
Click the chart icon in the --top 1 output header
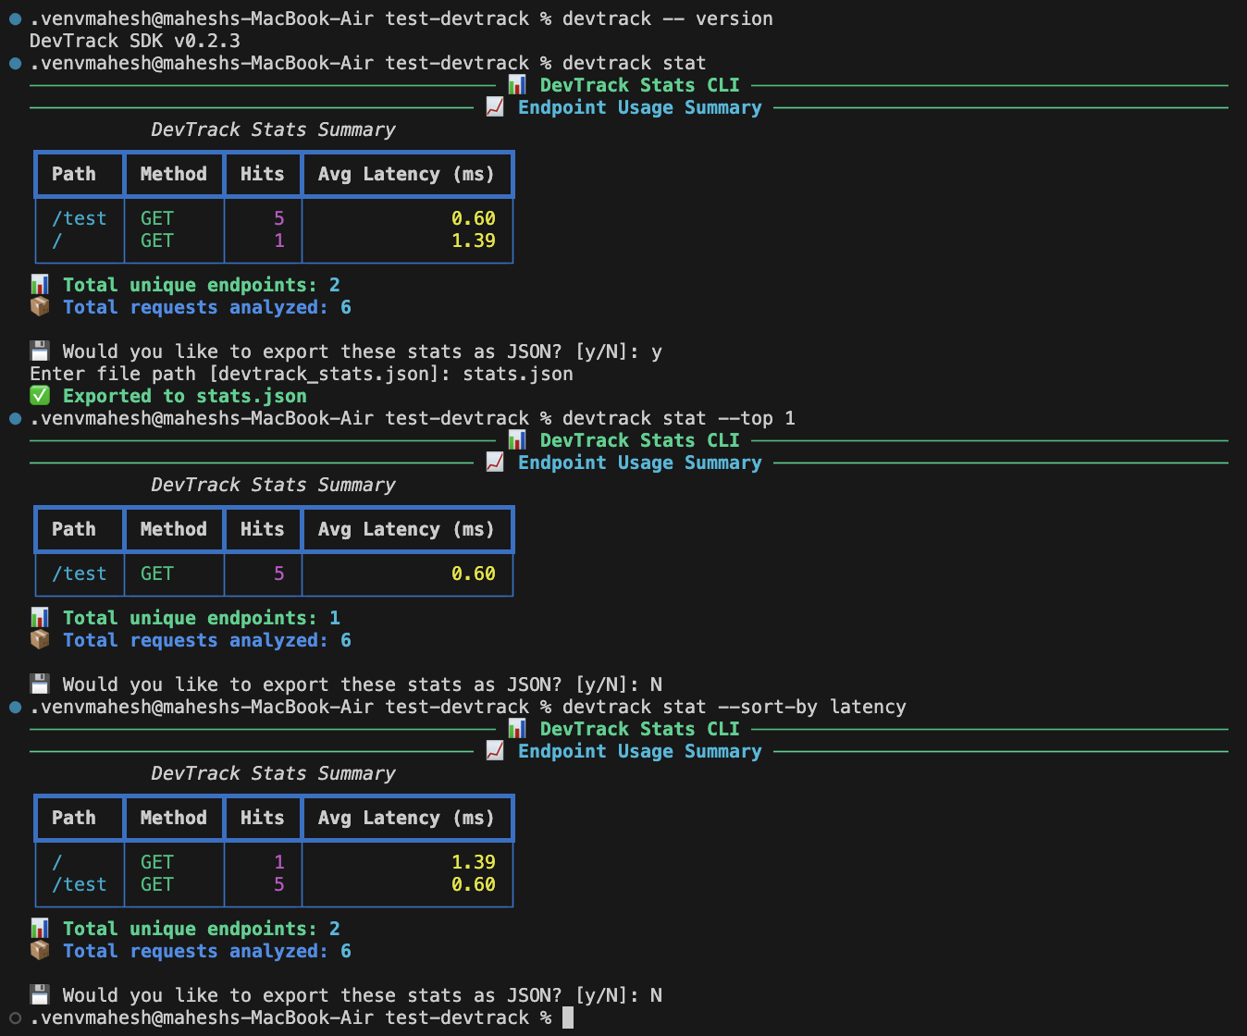tap(516, 439)
